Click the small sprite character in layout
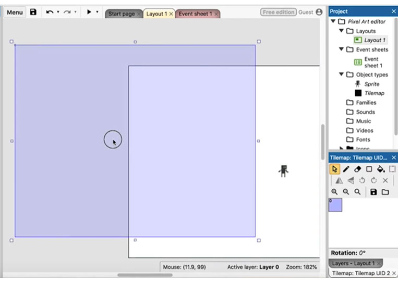Image resolution: width=398 pixels, height=282 pixels. click(x=284, y=171)
